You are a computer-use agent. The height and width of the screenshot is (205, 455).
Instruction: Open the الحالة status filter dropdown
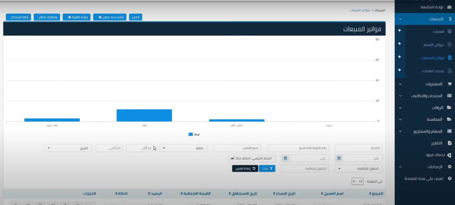183,148
